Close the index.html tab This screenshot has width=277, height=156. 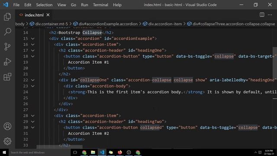48,15
